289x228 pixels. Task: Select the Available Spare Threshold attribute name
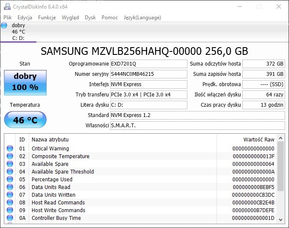63,172
